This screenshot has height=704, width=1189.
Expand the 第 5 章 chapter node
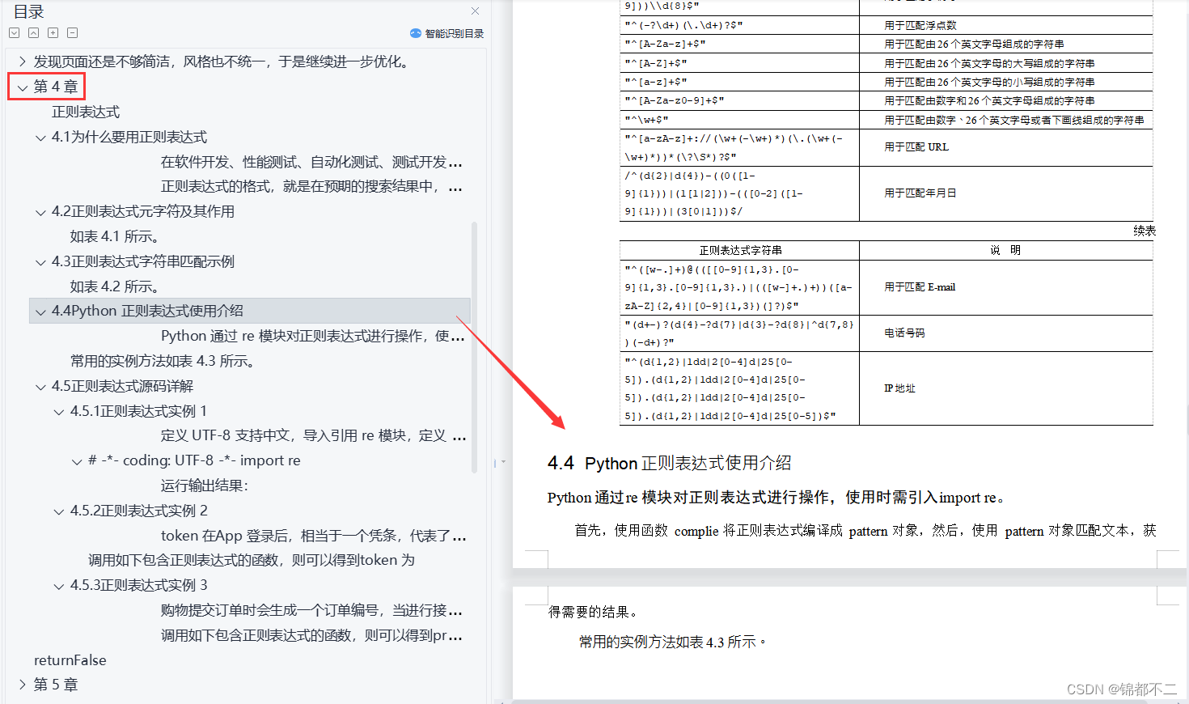(21, 684)
